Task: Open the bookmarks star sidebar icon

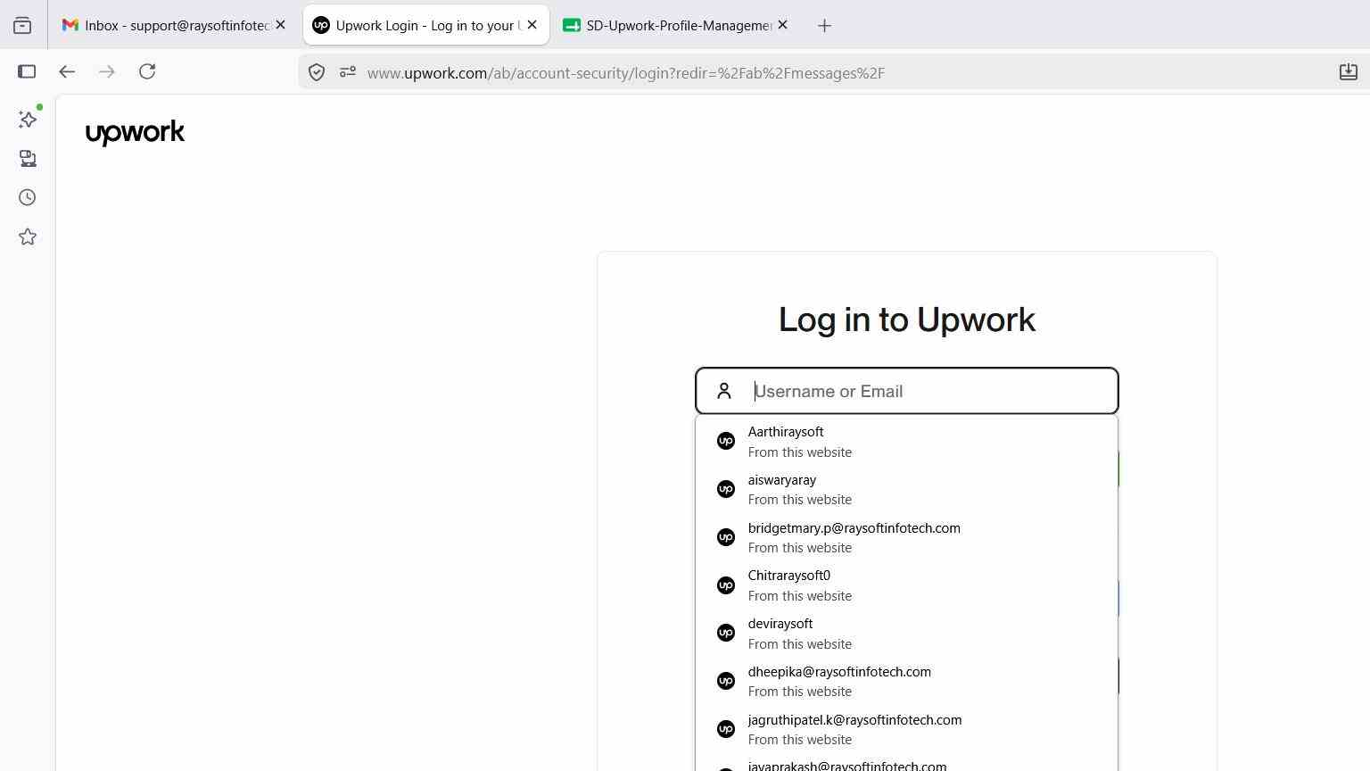Action: [x=28, y=236]
